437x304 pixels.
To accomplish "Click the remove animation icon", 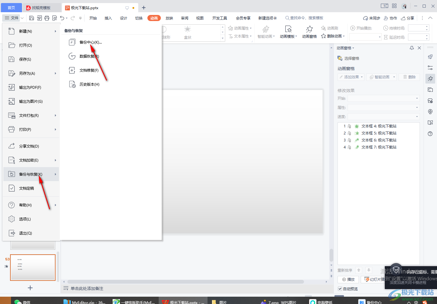I will pyautogui.click(x=323, y=36).
